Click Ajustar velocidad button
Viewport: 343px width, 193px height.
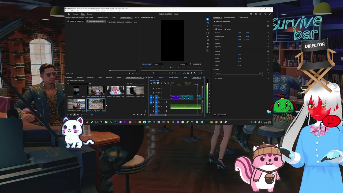coord(221,115)
